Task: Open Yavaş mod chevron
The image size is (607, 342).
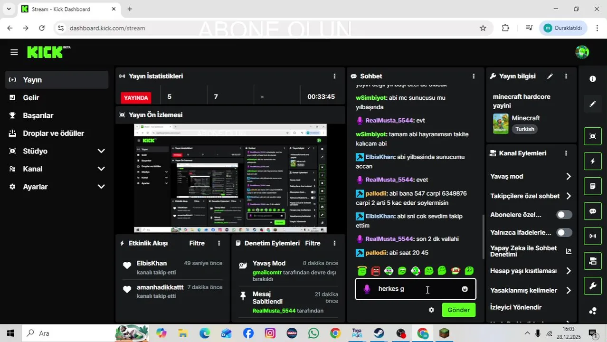Action: (x=569, y=177)
